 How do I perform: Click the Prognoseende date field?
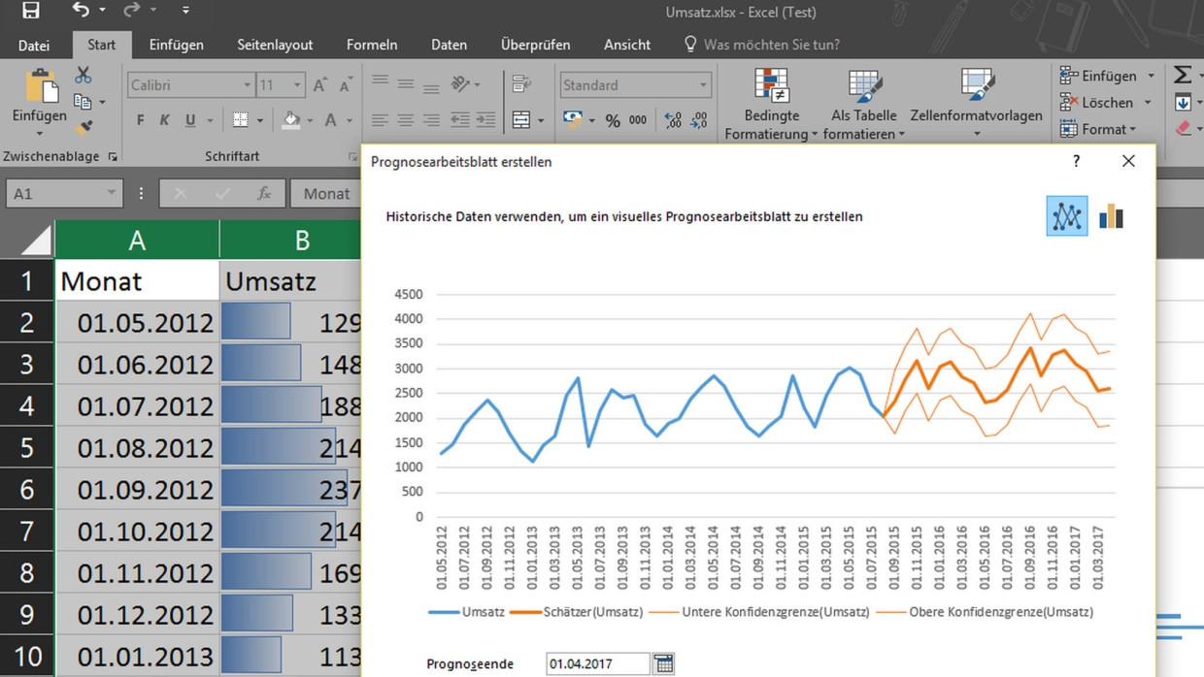598,663
